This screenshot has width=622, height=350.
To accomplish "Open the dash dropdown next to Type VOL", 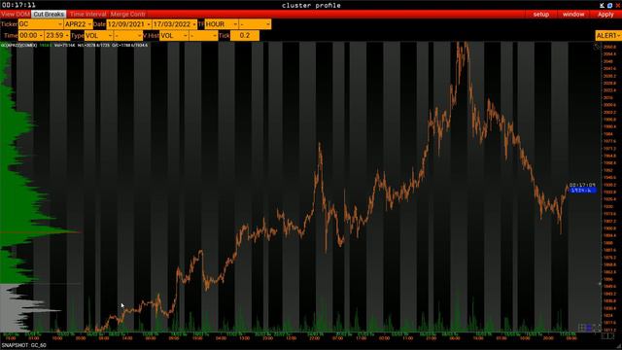I will (x=128, y=35).
